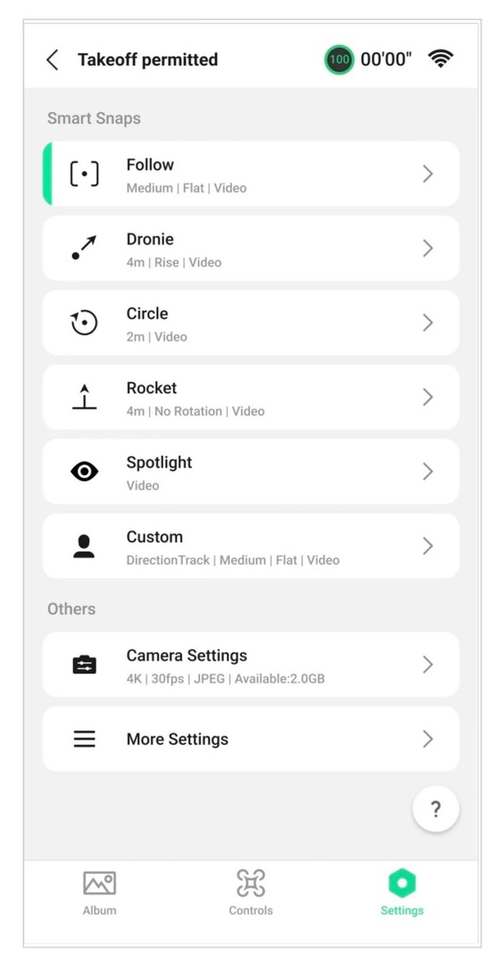500x967 pixels.
Task: Switch to the Album tab
Action: point(99,893)
